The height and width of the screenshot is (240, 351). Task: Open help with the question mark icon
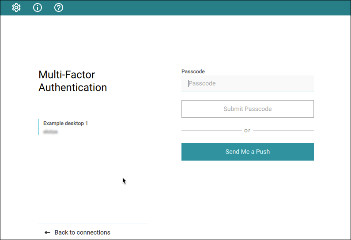click(59, 7)
